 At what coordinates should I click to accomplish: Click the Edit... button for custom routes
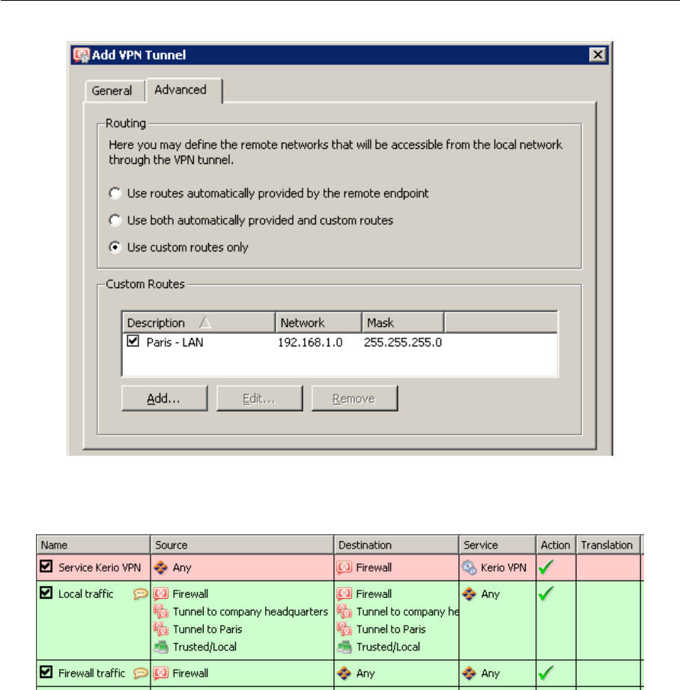coord(259,399)
